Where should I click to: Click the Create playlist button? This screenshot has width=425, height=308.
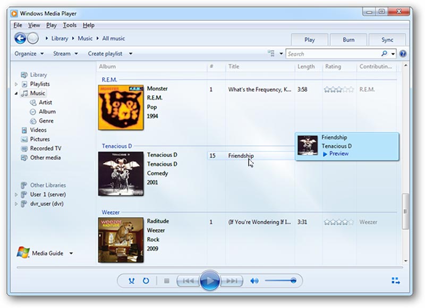[105, 53]
